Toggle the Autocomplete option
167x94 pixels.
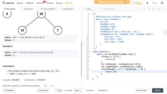pos(108,9)
